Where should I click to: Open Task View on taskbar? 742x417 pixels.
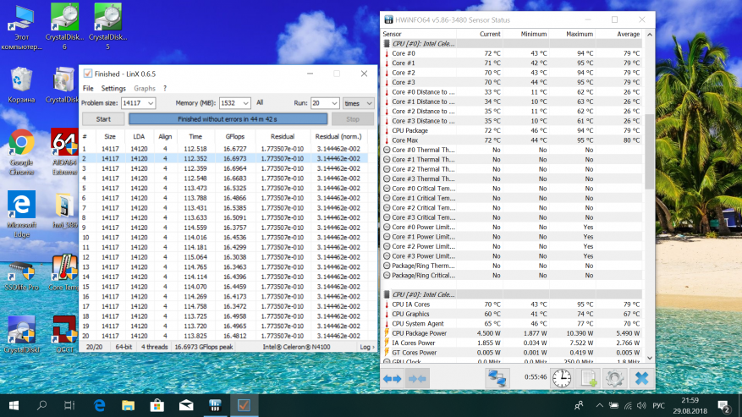click(69, 406)
